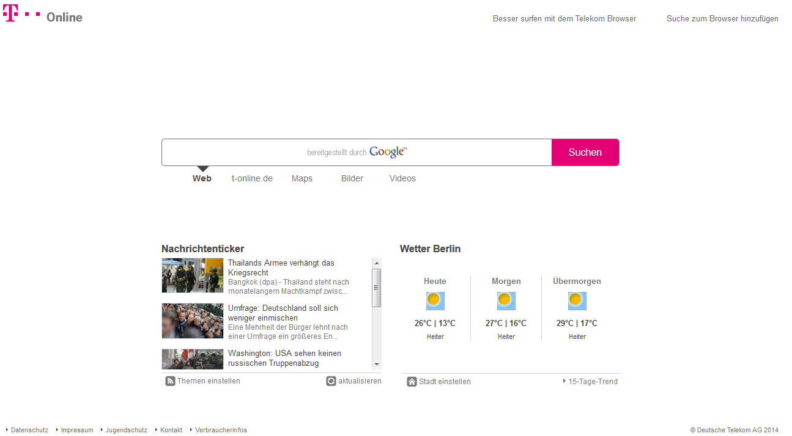This screenshot has height=436, width=792.
Task: Click aktualisieren to refresh news
Action: 360,381
